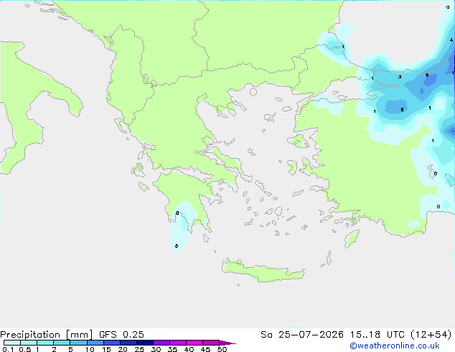
Task: Pick the 1–2 mm legend color swatch
Action: point(45,343)
